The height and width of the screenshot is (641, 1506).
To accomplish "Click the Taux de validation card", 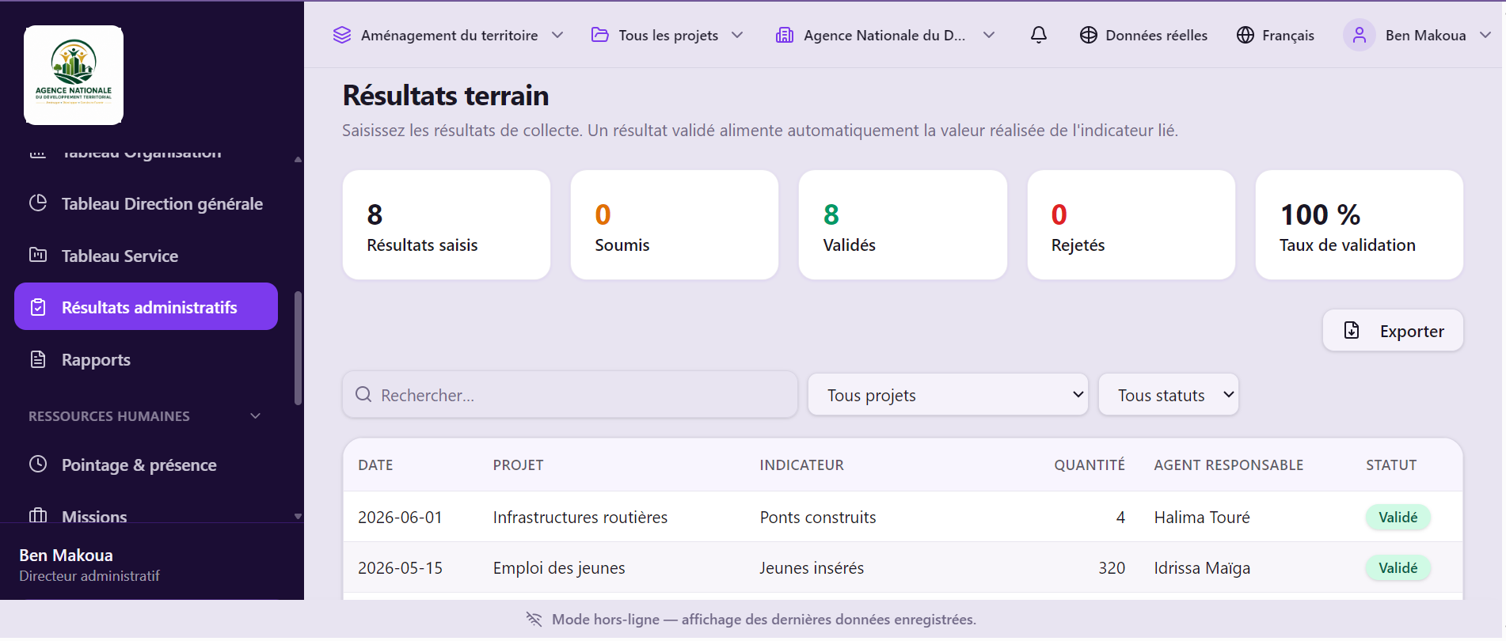I will (x=1360, y=225).
